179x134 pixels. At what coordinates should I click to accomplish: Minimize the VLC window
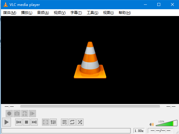point(145,4)
